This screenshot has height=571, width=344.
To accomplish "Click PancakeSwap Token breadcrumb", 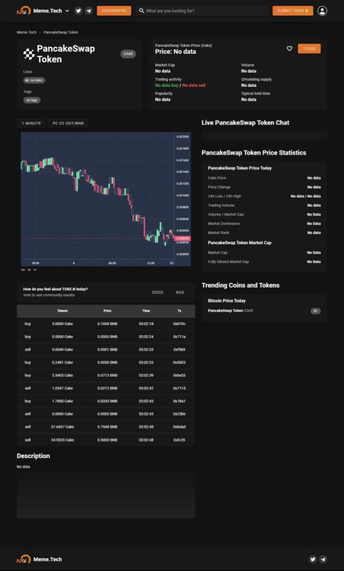I will pos(61,32).
